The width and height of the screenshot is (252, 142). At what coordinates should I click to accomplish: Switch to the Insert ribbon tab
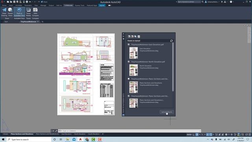coord(11,5)
